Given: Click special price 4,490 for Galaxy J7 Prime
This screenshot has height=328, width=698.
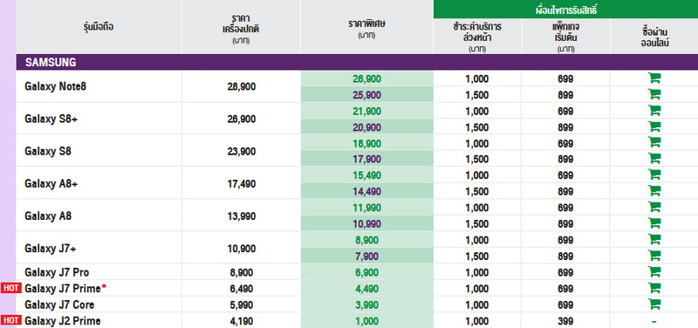Looking at the screenshot, I should tap(366, 289).
